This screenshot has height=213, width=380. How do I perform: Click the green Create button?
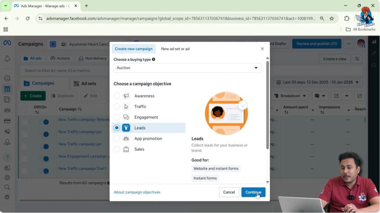(33, 96)
